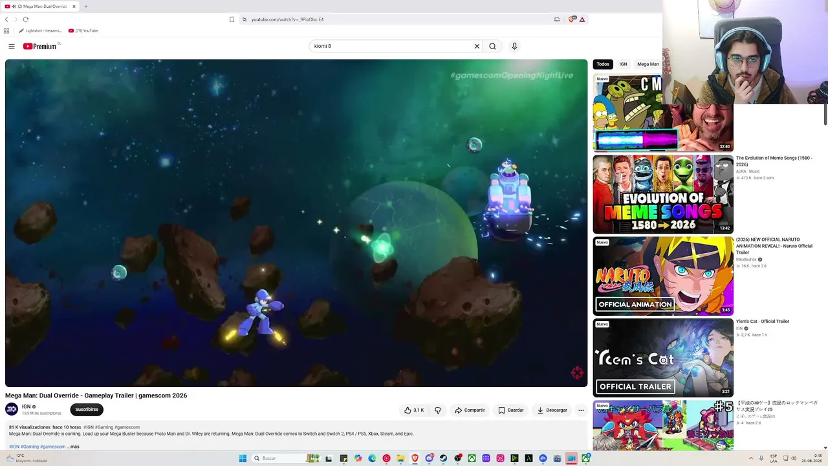
Task: Download the video with Descargar
Action: tap(552, 410)
